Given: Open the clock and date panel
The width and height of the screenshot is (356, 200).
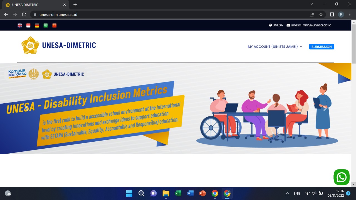Looking at the screenshot, I should (336, 193).
